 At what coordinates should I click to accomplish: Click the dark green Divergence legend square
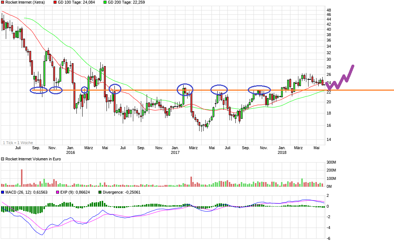(x=100, y=192)
